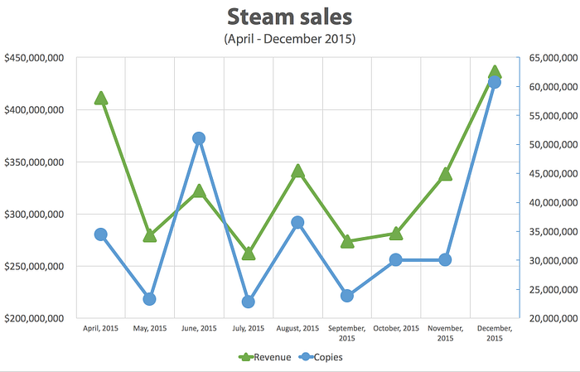
Task: Click the Revenue triangle marker for August 2015
Action: [297, 172]
